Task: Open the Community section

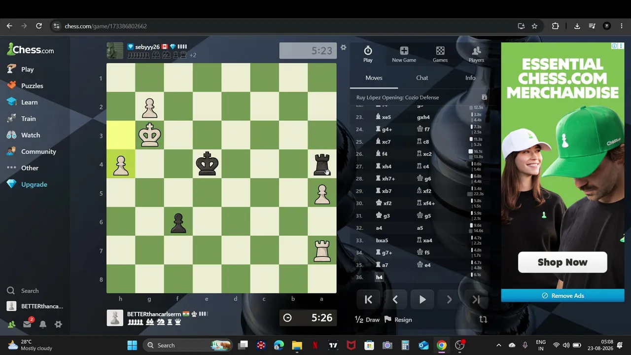Action: point(32,151)
